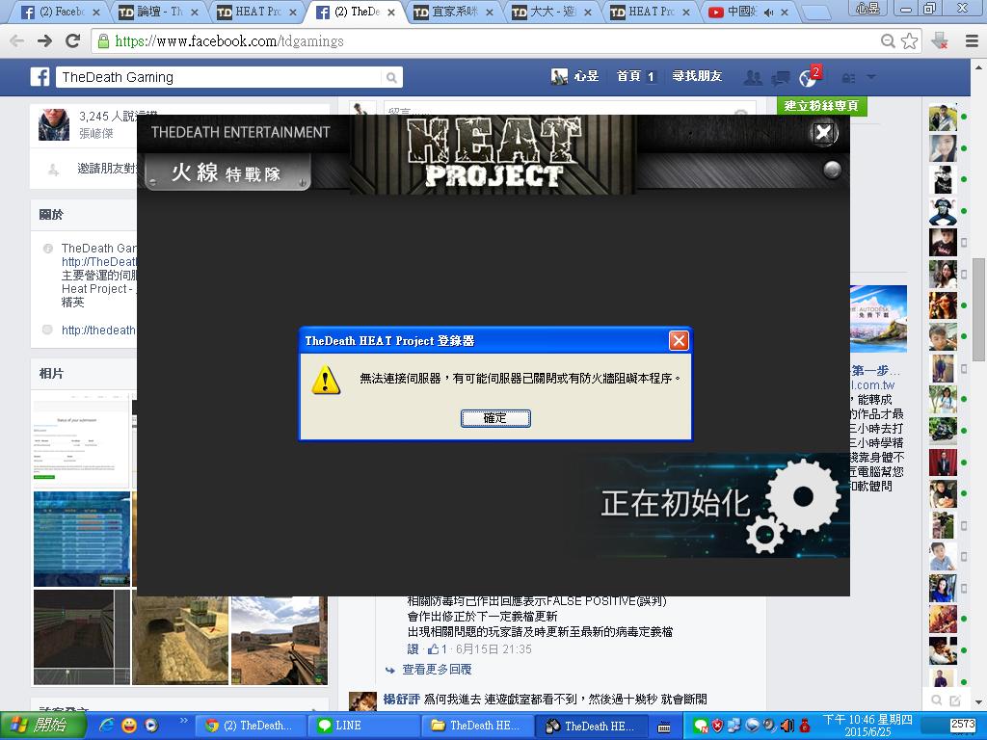Viewport: 987px width, 740px height.
Task: Open Facebook notifications globe icon
Action: pyautogui.click(x=808, y=77)
